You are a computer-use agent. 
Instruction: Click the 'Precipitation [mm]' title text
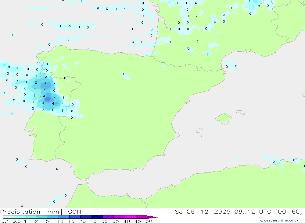pos(31,212)
